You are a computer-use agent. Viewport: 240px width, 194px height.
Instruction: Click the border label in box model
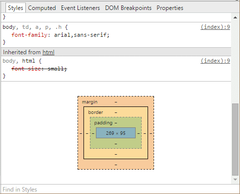tap(95, 112)
